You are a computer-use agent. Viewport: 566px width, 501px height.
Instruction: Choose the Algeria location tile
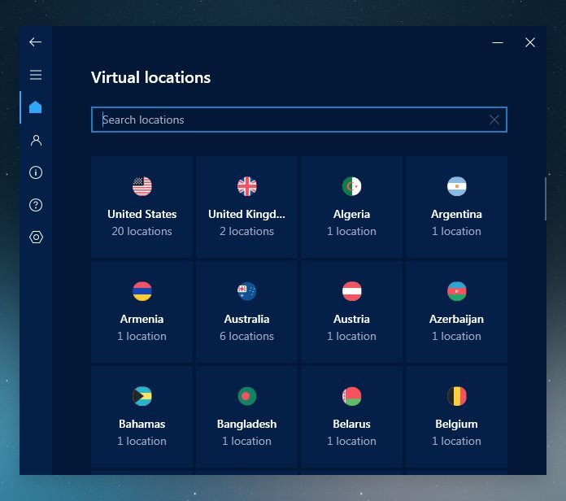(351, 207)
